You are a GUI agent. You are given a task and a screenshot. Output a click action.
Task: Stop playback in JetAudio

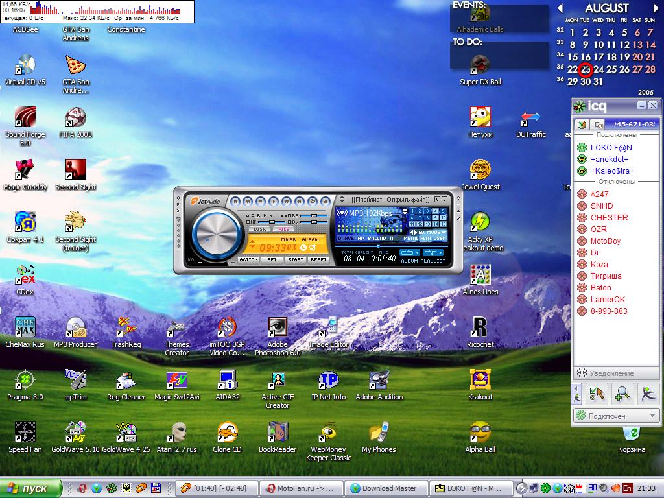pos(261,202)
